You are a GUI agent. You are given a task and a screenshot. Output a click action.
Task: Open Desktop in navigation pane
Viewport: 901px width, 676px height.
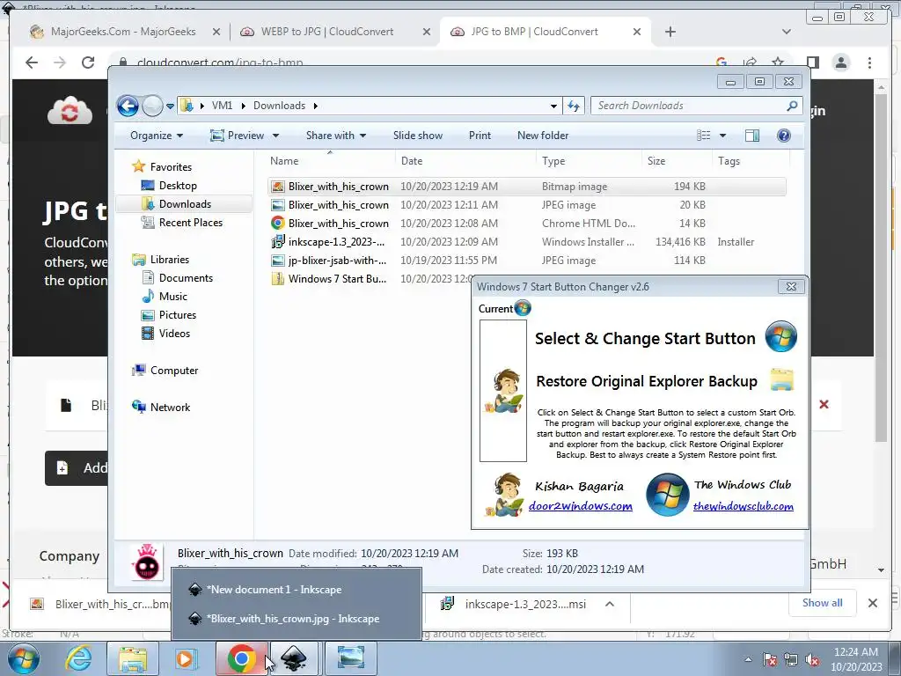click(178, 186)
